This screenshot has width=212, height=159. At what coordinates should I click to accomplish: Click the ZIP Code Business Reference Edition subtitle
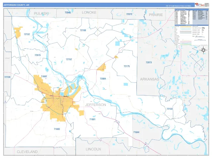[x=179, y=6]
